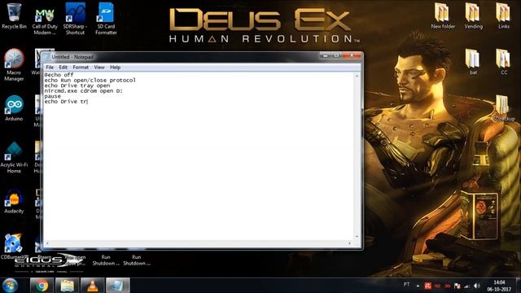Click the 'echo Run open/close protocol' line
The width and height of the screenshot is (521, 293).
point(90,80)
